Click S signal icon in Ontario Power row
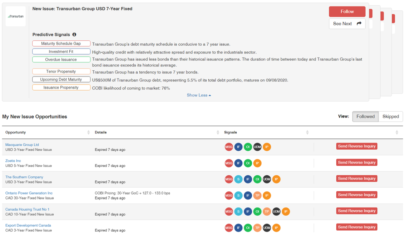The height and width of the screenshot is (246, 406). pyautogui.click(x=238, y=196)
